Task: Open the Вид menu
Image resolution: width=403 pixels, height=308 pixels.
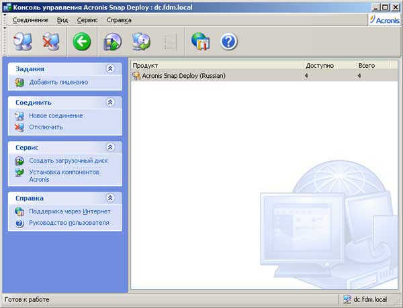Action: point(62,20)
